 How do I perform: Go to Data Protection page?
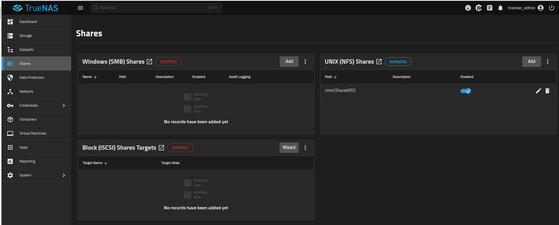[32, 78]
